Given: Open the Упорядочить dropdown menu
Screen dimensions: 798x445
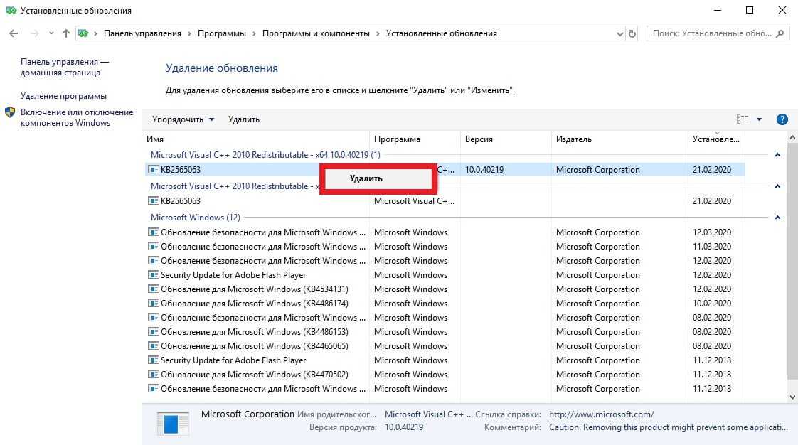Looking at the screenshot, I should coord(183,119).
